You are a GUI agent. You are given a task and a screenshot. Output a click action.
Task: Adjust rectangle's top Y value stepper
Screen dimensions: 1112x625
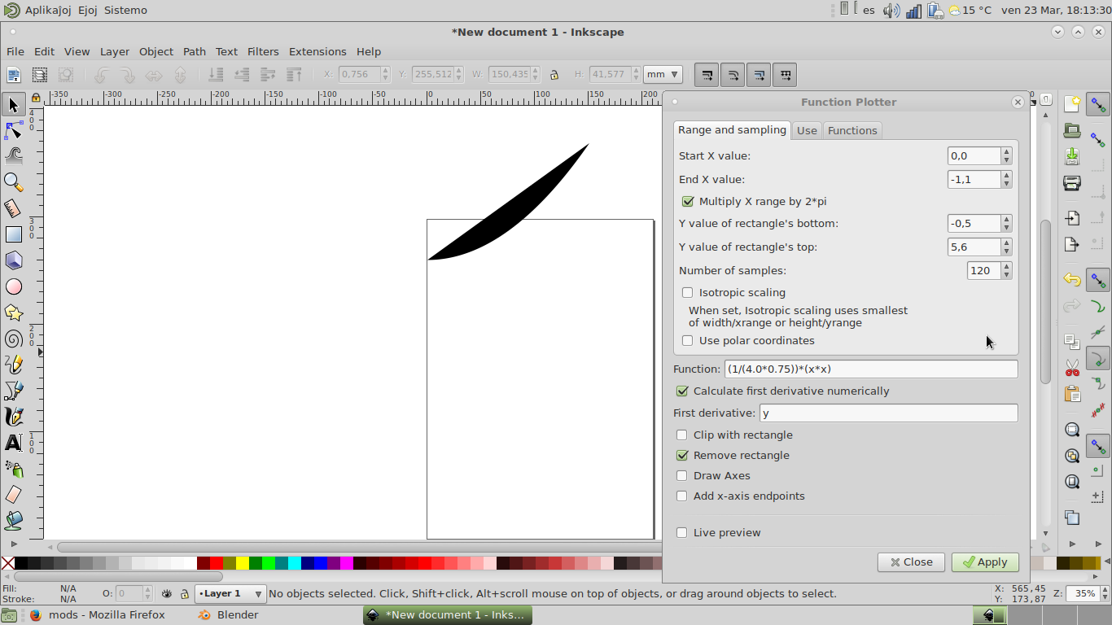(x=1007, y=247)
